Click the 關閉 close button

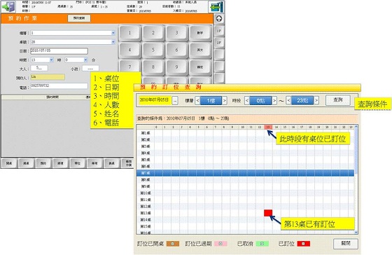click(x=346, y=244)
